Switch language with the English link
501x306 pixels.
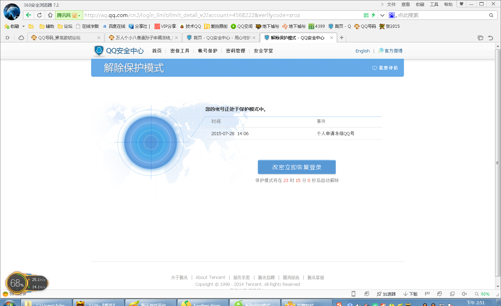tap(363, 51)
